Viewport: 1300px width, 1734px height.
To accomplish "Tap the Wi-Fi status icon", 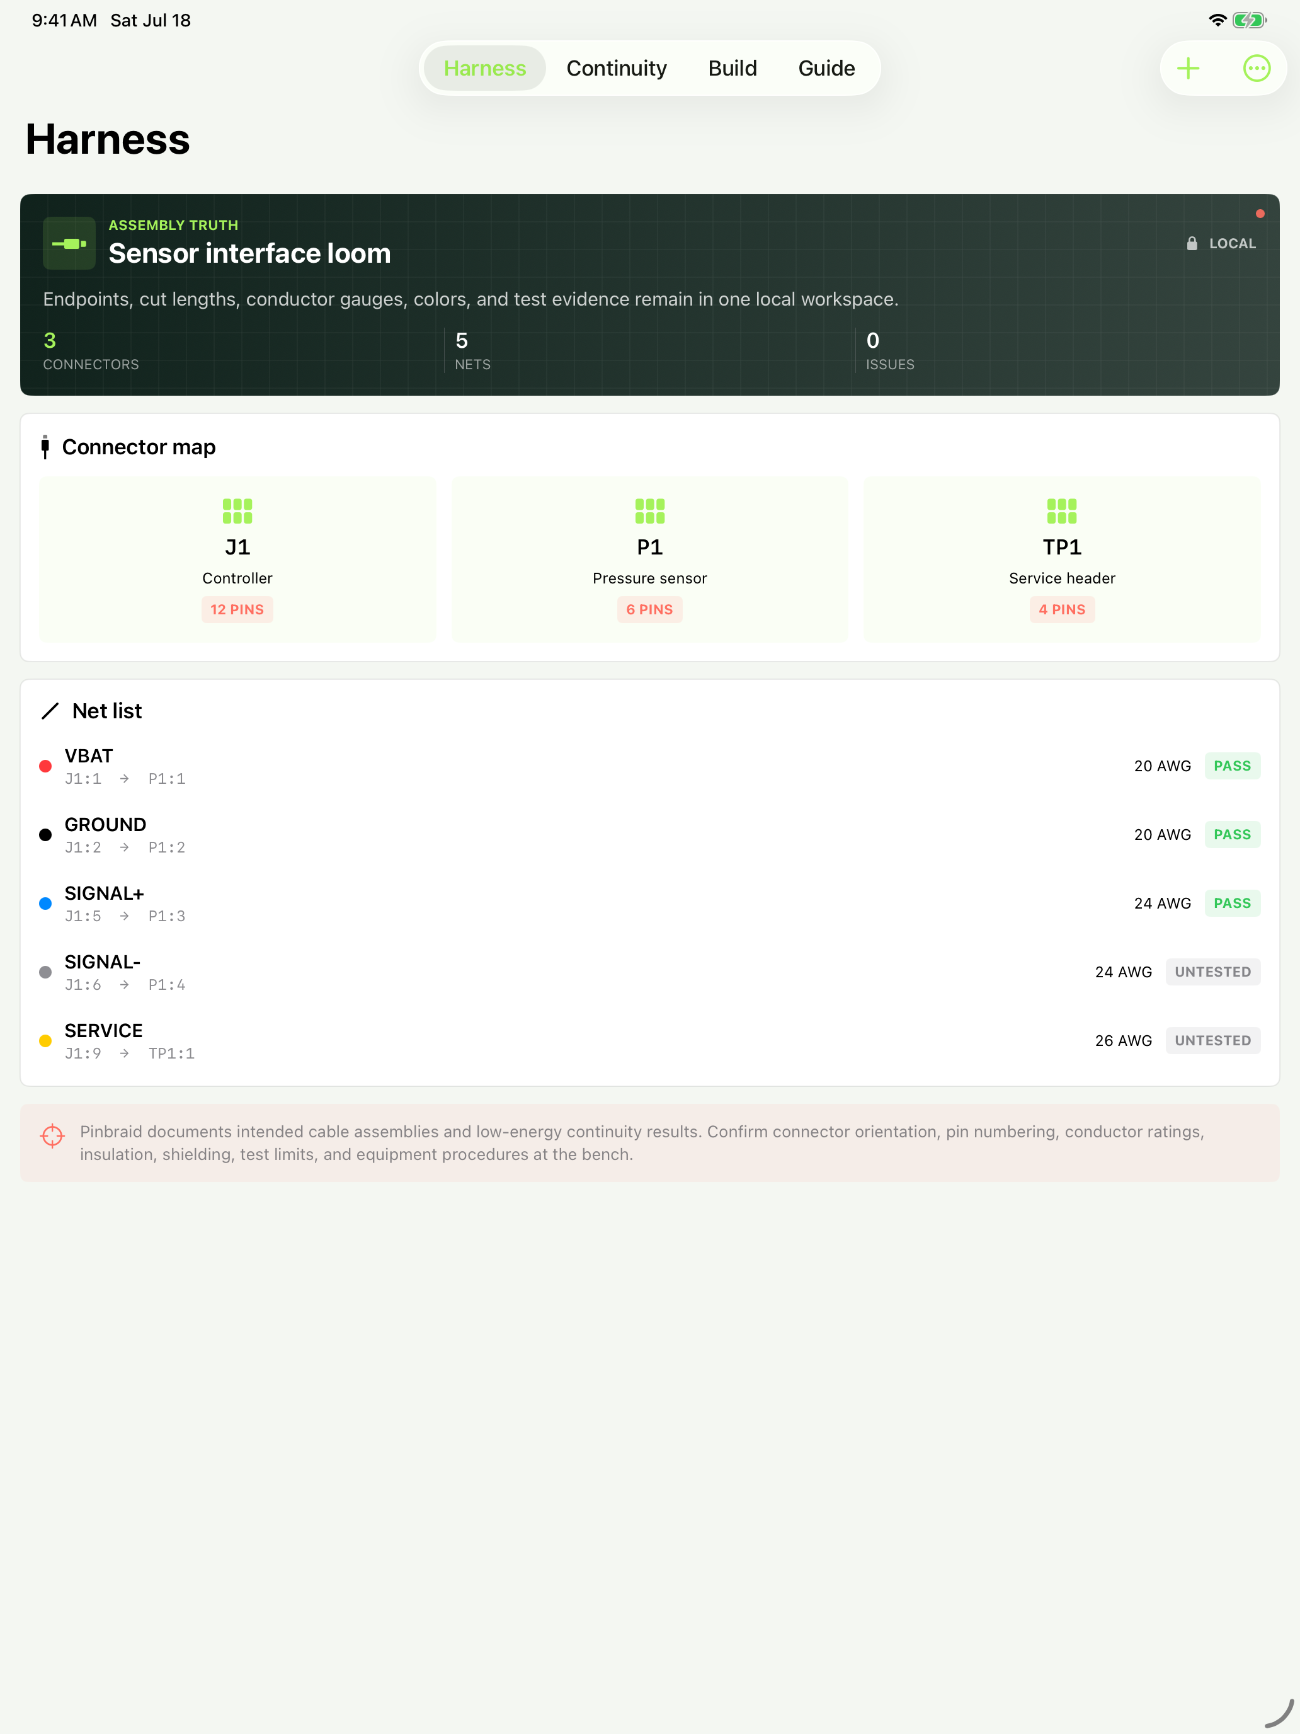I will [x=1217, y=20].
